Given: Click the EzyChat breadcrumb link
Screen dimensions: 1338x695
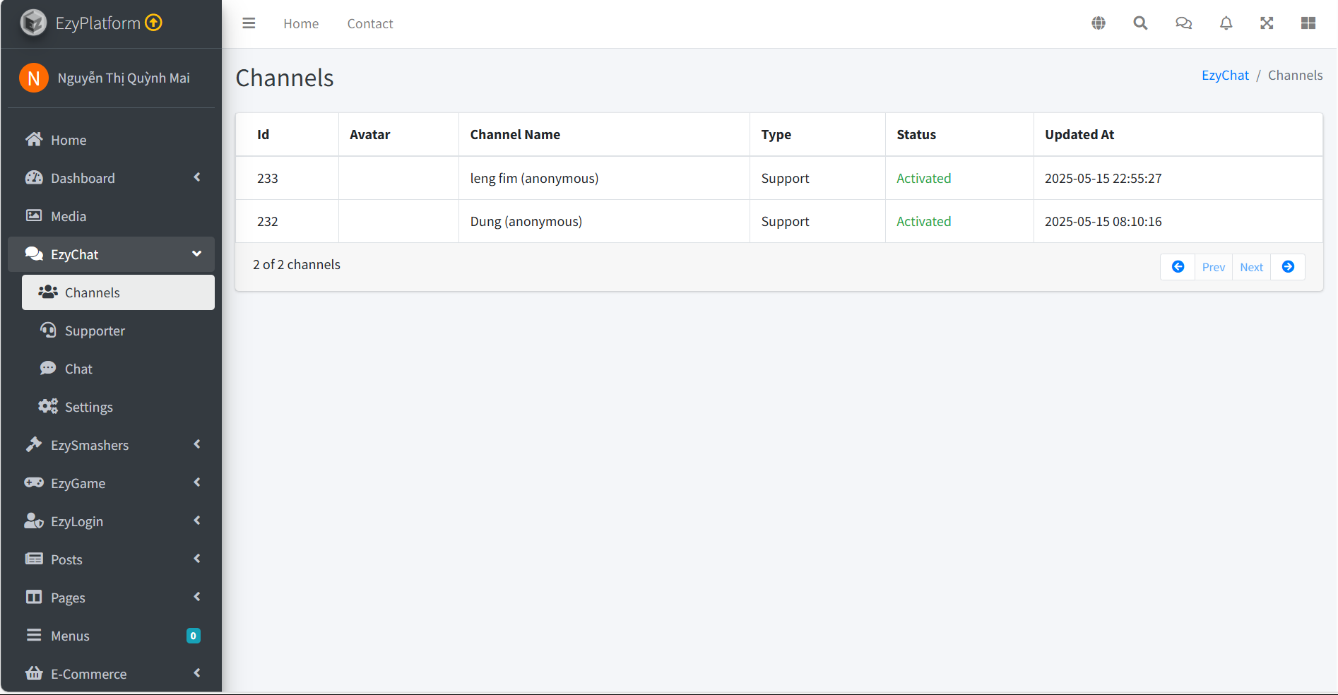Looking at the screenshot, I should click(1225, 76).
